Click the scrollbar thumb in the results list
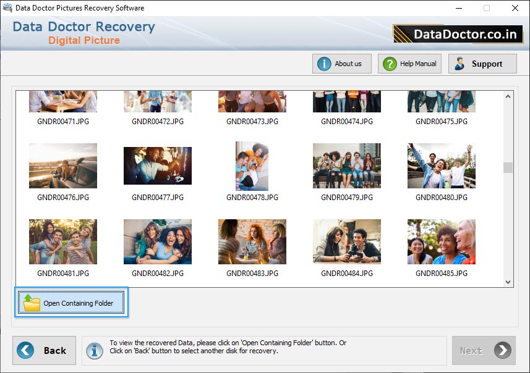 (508, 167)
